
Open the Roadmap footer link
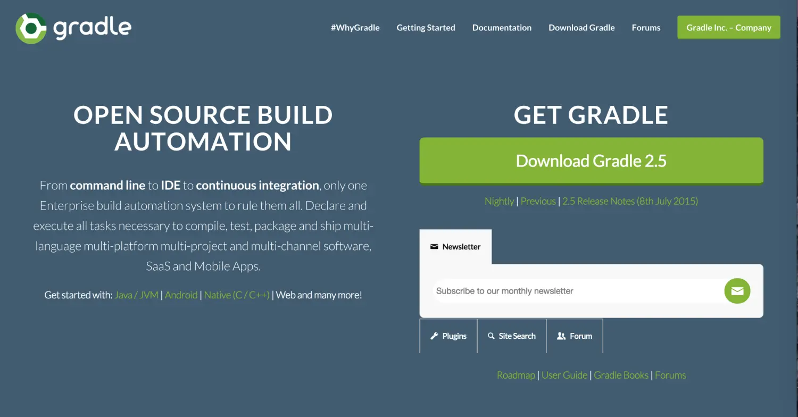click(516, 375)
